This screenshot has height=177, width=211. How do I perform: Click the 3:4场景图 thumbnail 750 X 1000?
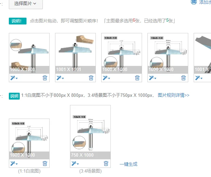pyautogui.click(x=90, y=132)
